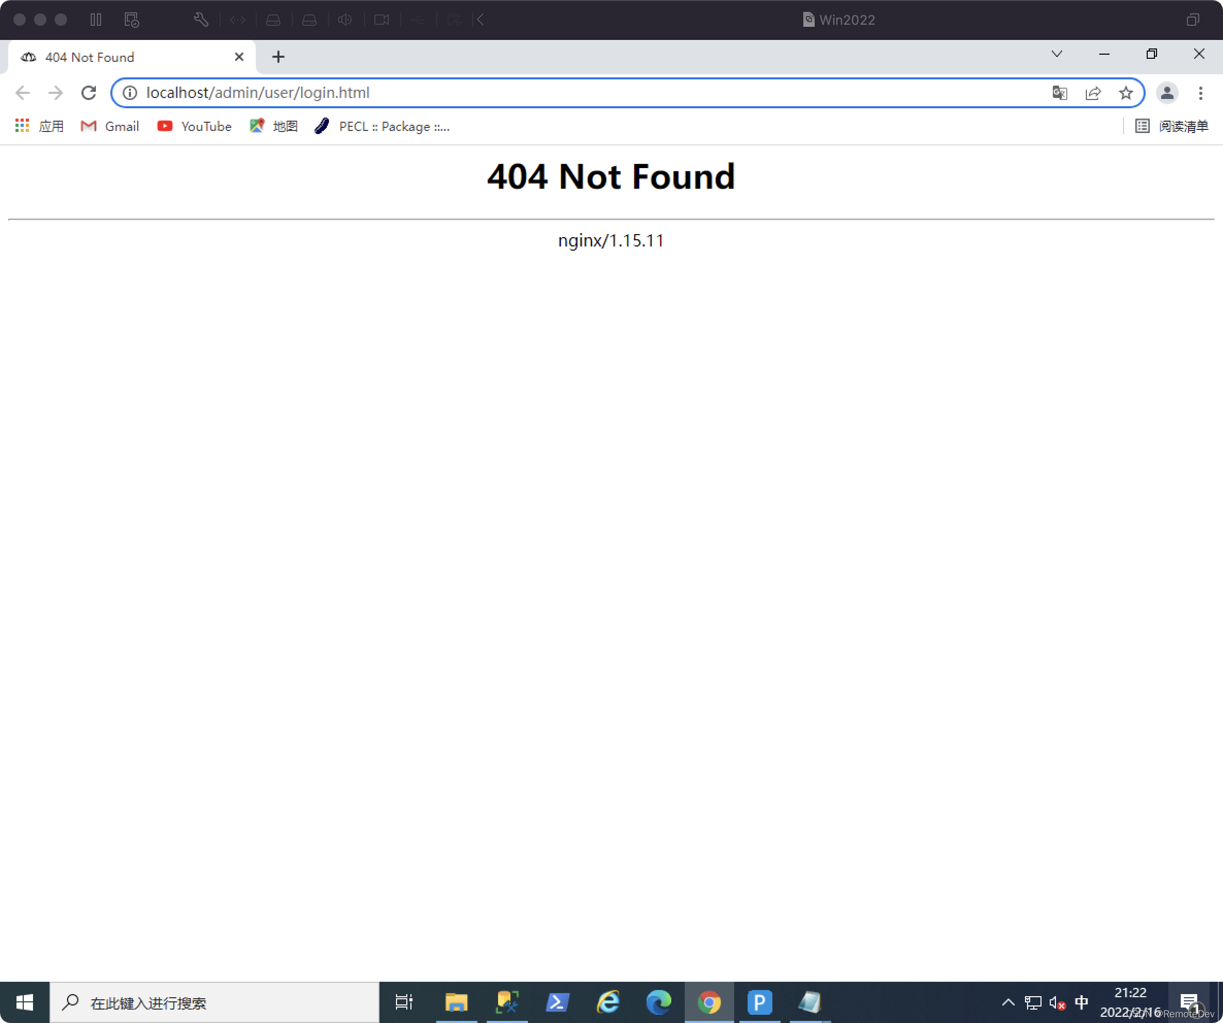The image size is (1223, 1023).
Task: Open the Windows Start menu
Action: point(24,1002)
